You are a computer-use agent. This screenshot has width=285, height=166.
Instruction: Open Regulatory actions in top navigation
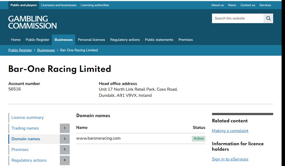pos(125,40)
